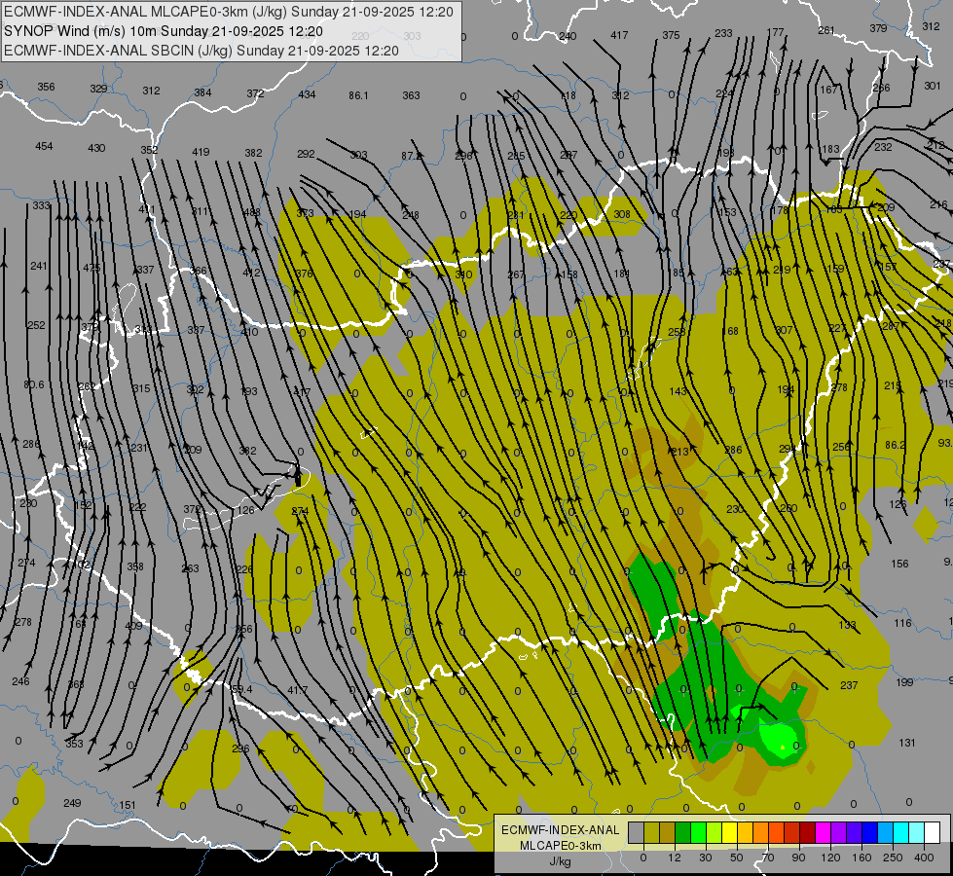This screenshot has width=953, height=876.
Task: Click the ECMWF-INDEX-ANAL MLCAPE0-3km title line
Action: point(229,12)
